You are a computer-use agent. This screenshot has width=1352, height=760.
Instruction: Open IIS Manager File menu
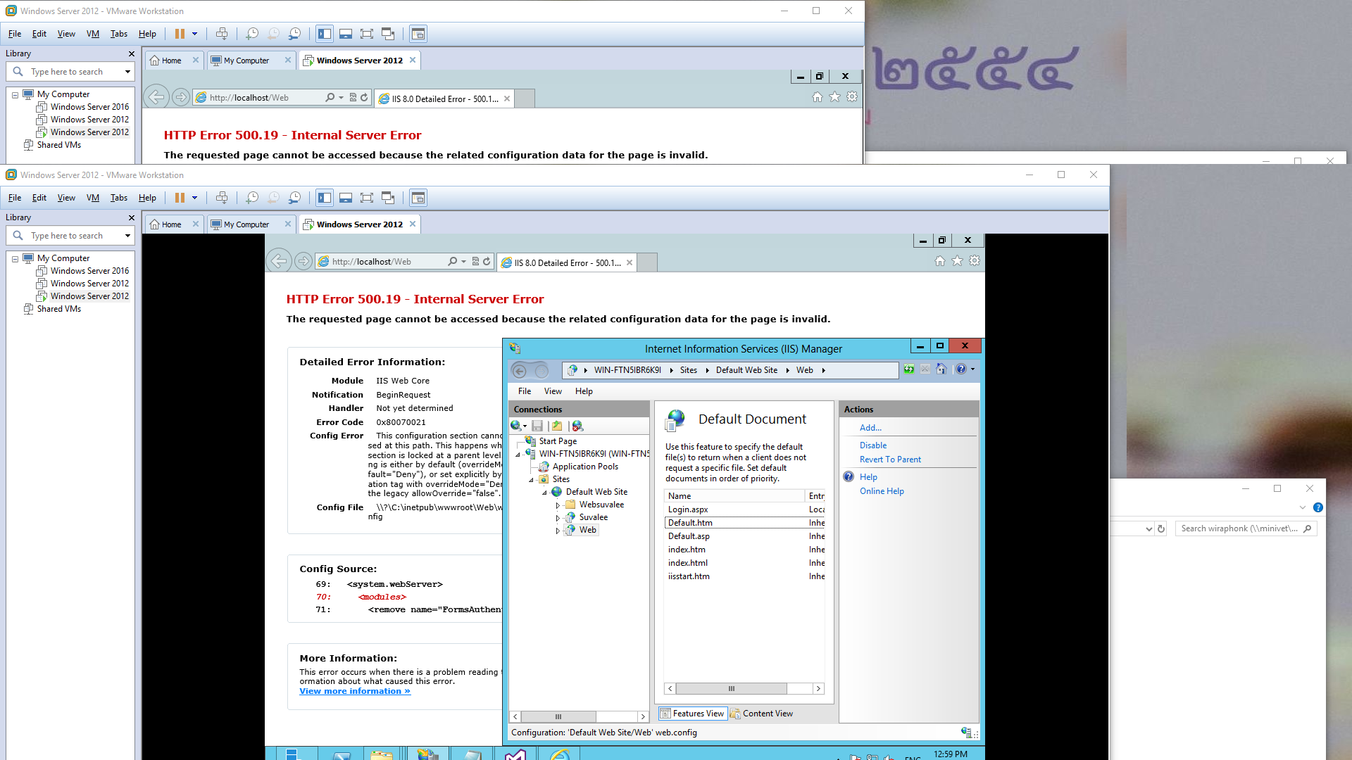point(525,391)
